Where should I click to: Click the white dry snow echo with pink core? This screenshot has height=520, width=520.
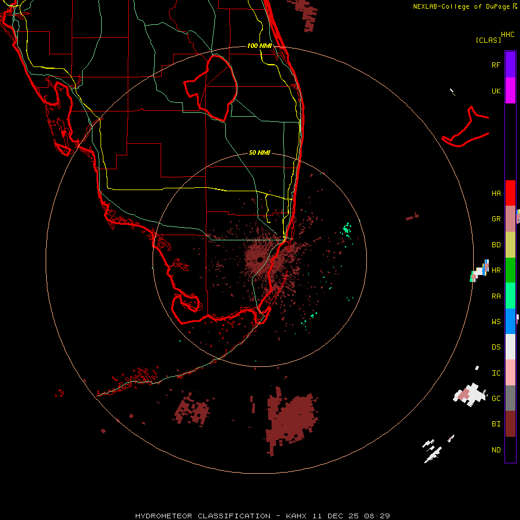470,394
